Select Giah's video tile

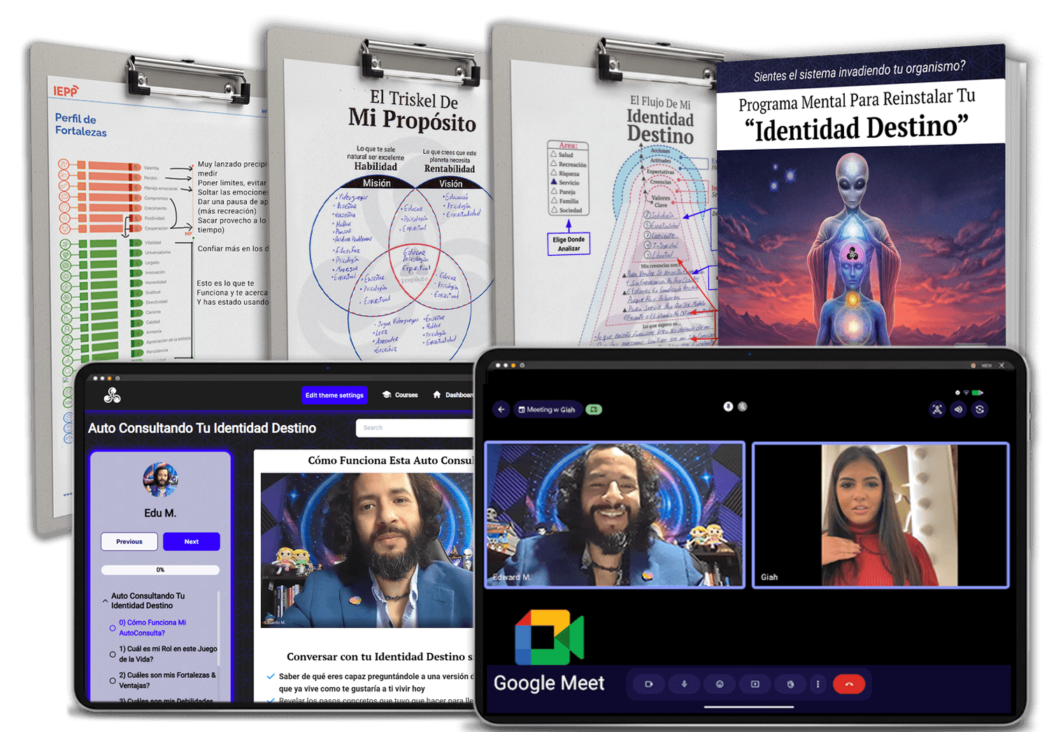point(880,515)
